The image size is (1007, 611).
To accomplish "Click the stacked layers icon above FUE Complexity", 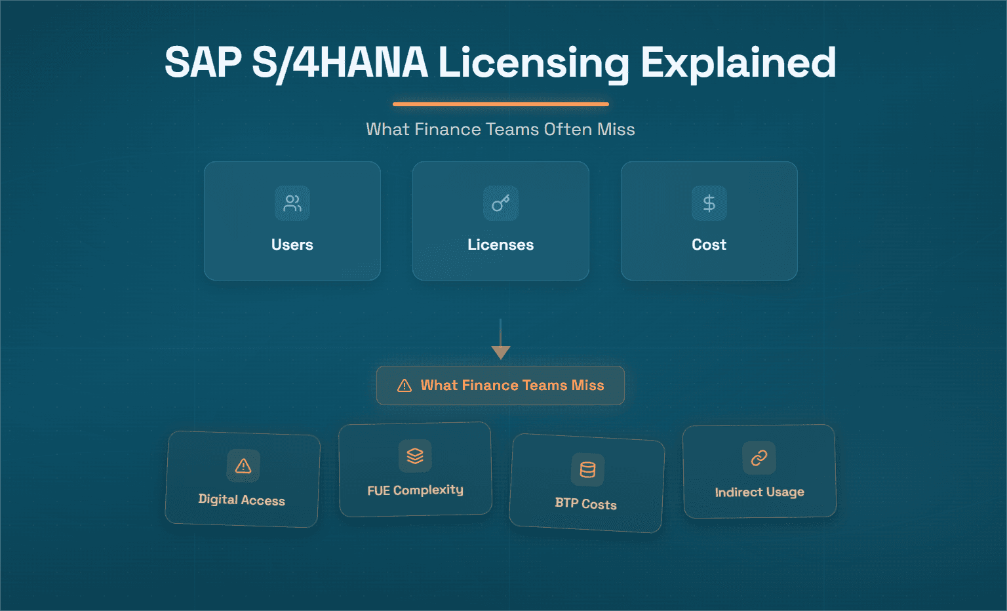I will (x=415, y=456).
